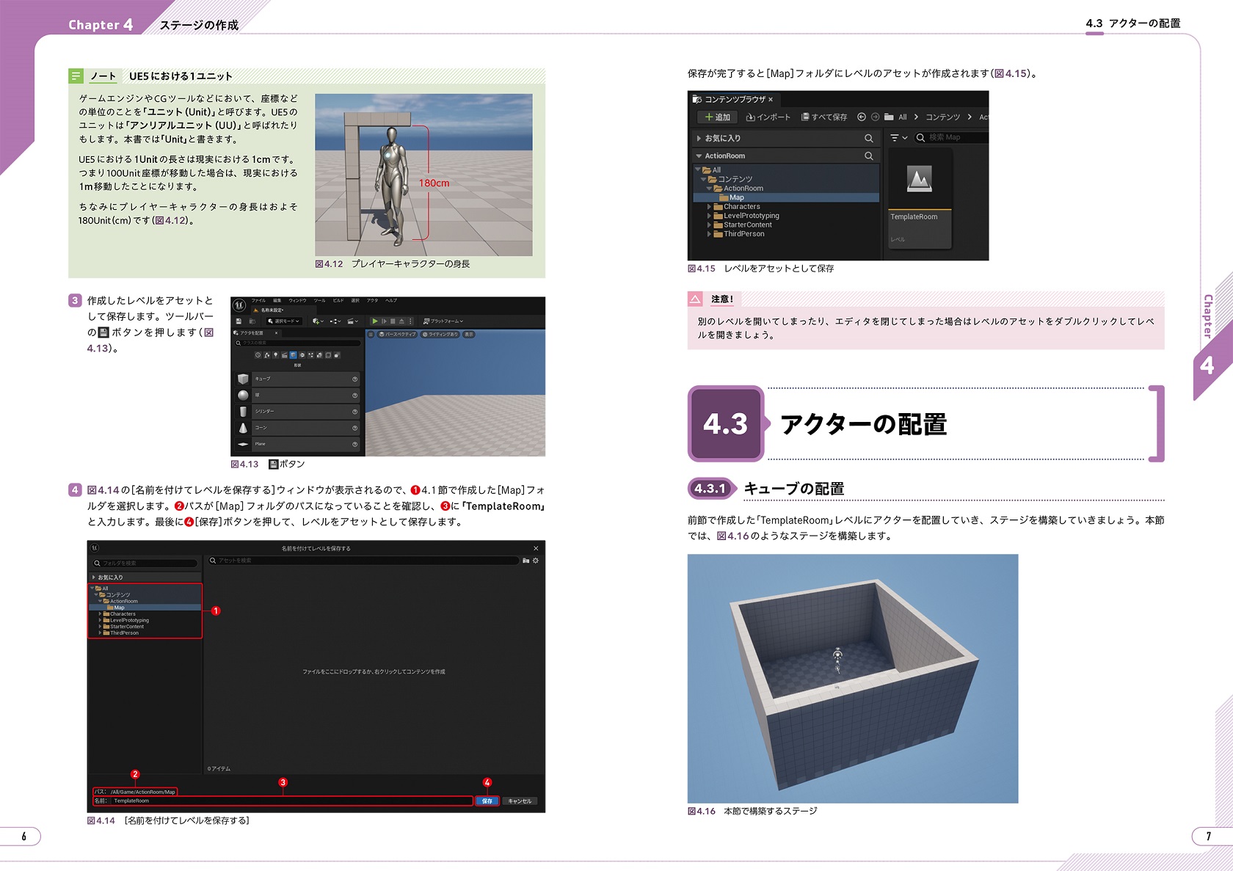Screen dimensions: 1233x871
Task: Select the Shapes category icon in Place Actors
Action: [x=293, y=355]
